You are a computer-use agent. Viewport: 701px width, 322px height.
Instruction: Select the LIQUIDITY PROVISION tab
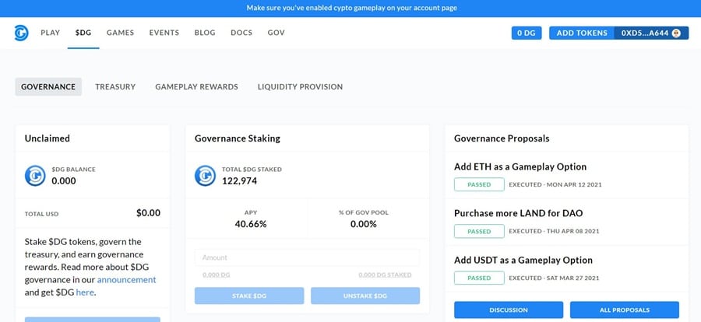(300, 87)
